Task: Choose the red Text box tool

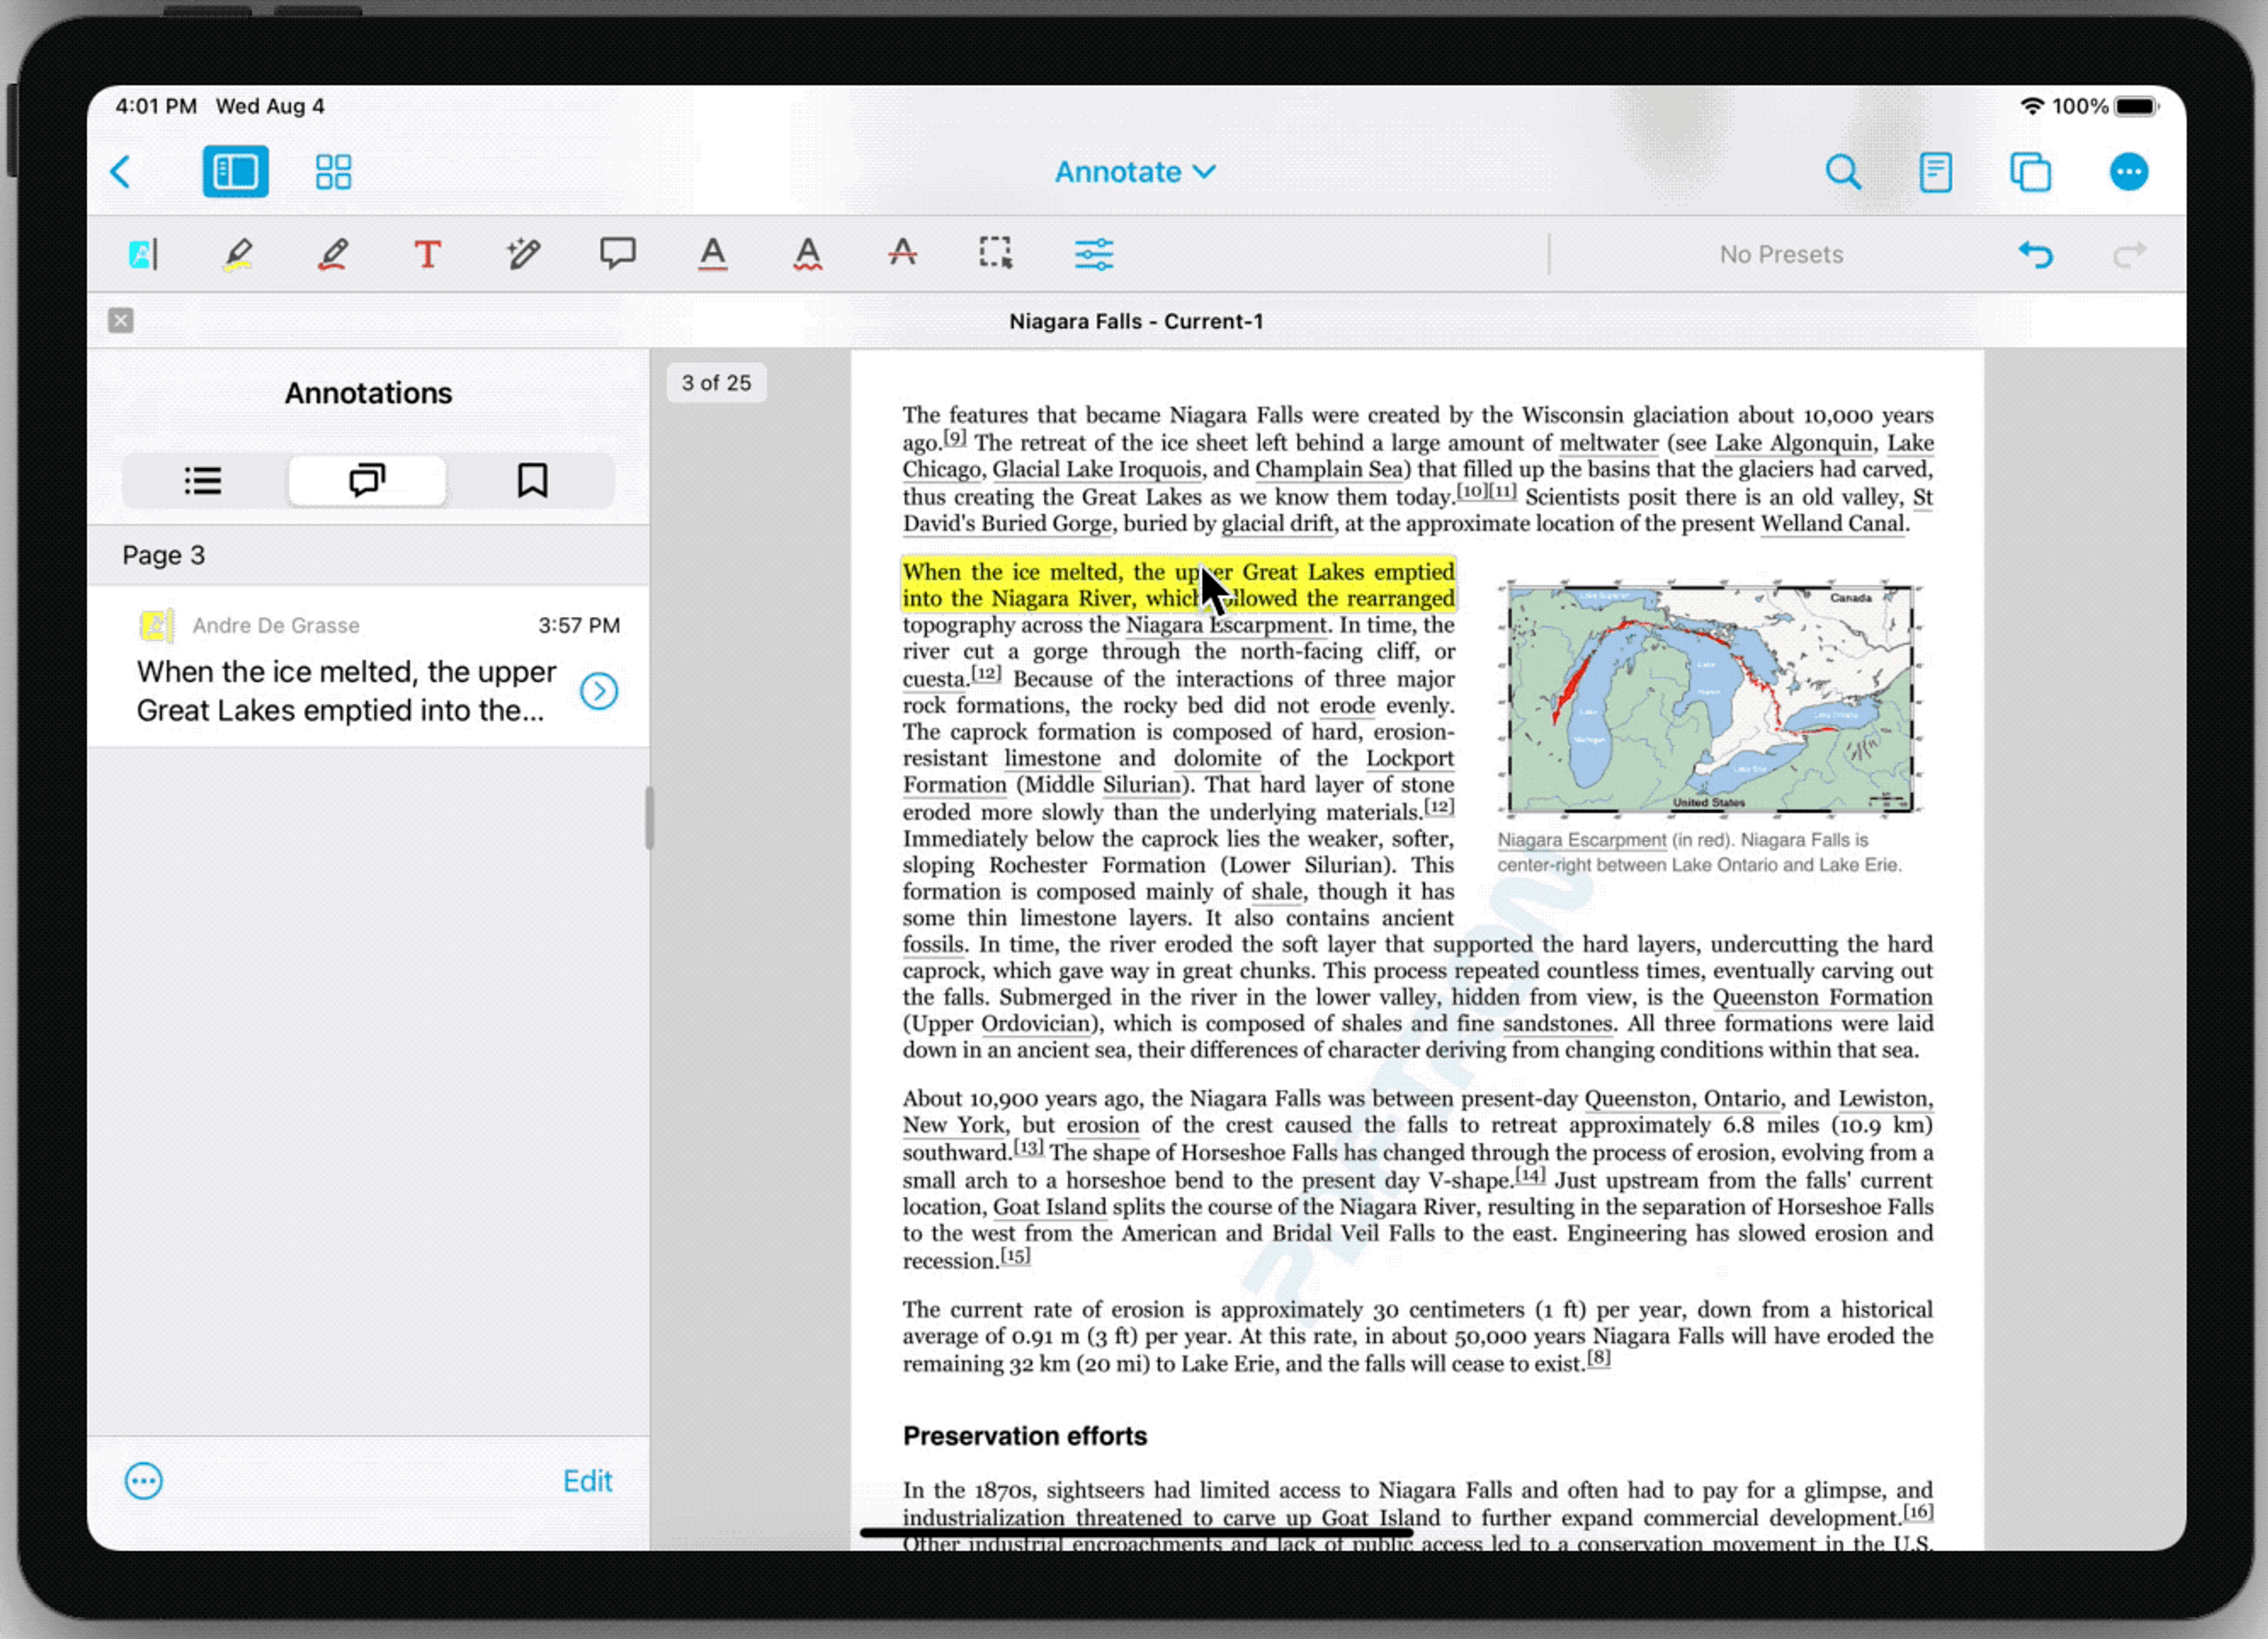Action: [x=427, y=254]
